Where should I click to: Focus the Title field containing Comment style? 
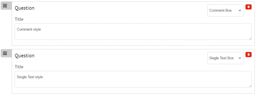click(x=133, y=32)
